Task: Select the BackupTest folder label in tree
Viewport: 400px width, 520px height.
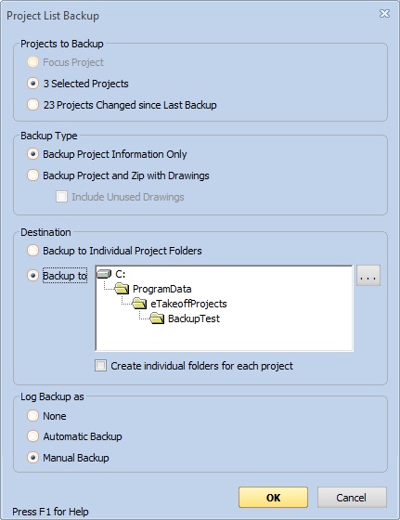Action: (x=194, y=318)
